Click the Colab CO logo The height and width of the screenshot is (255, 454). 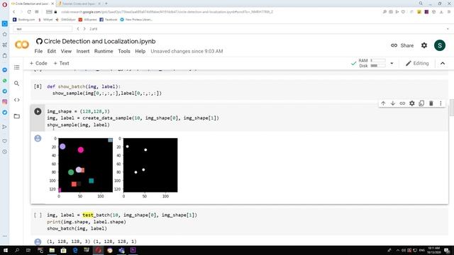22,45
